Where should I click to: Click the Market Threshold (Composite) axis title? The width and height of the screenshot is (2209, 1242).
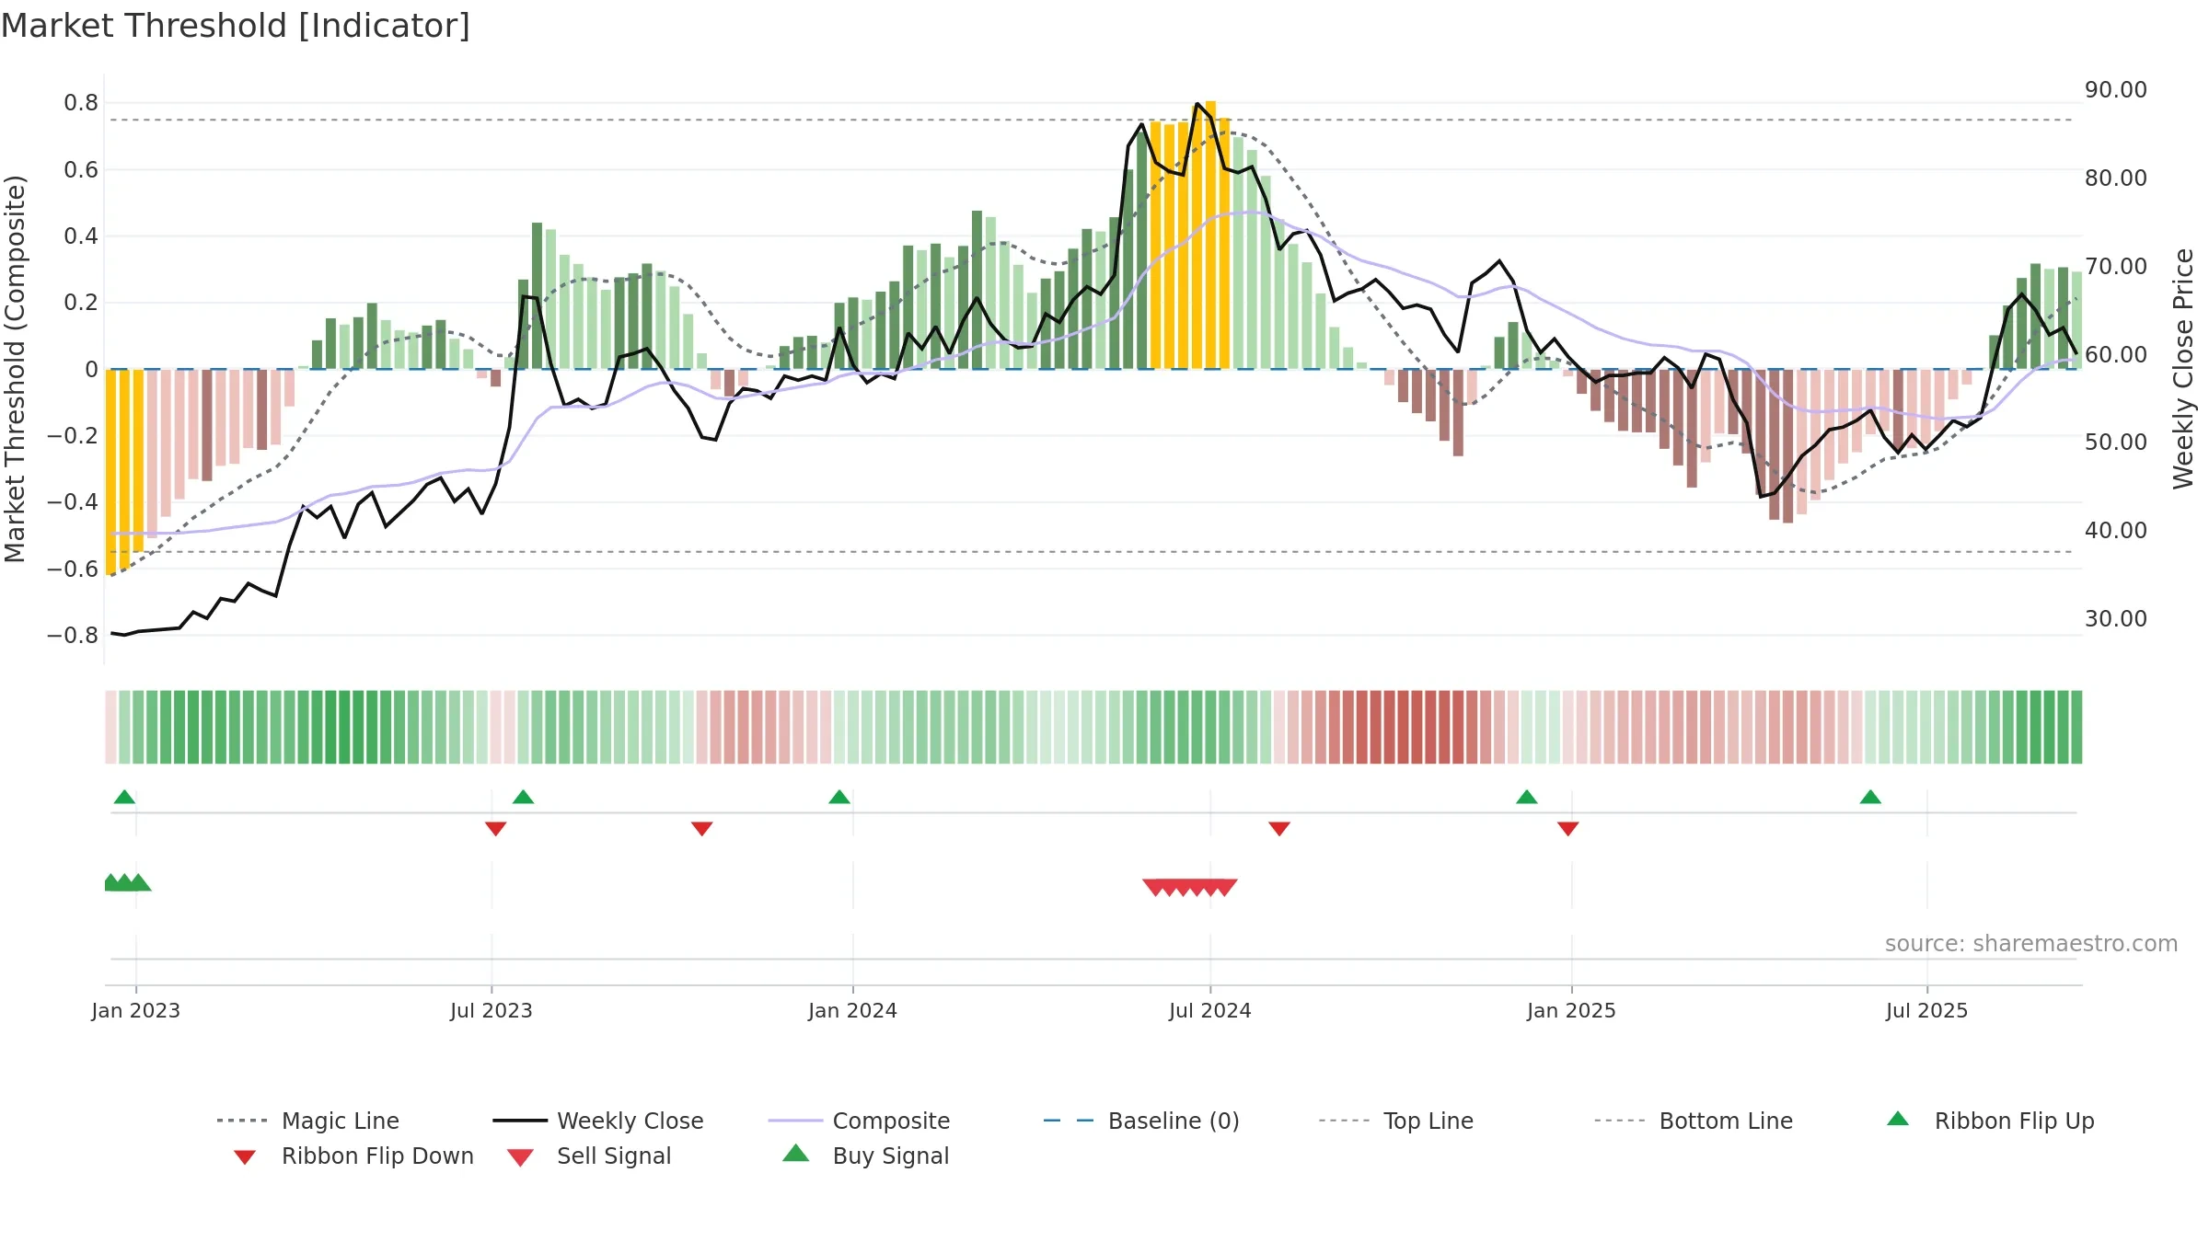15,369
